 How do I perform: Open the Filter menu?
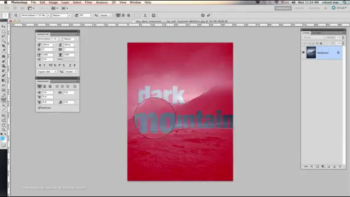tap(89, 2)
